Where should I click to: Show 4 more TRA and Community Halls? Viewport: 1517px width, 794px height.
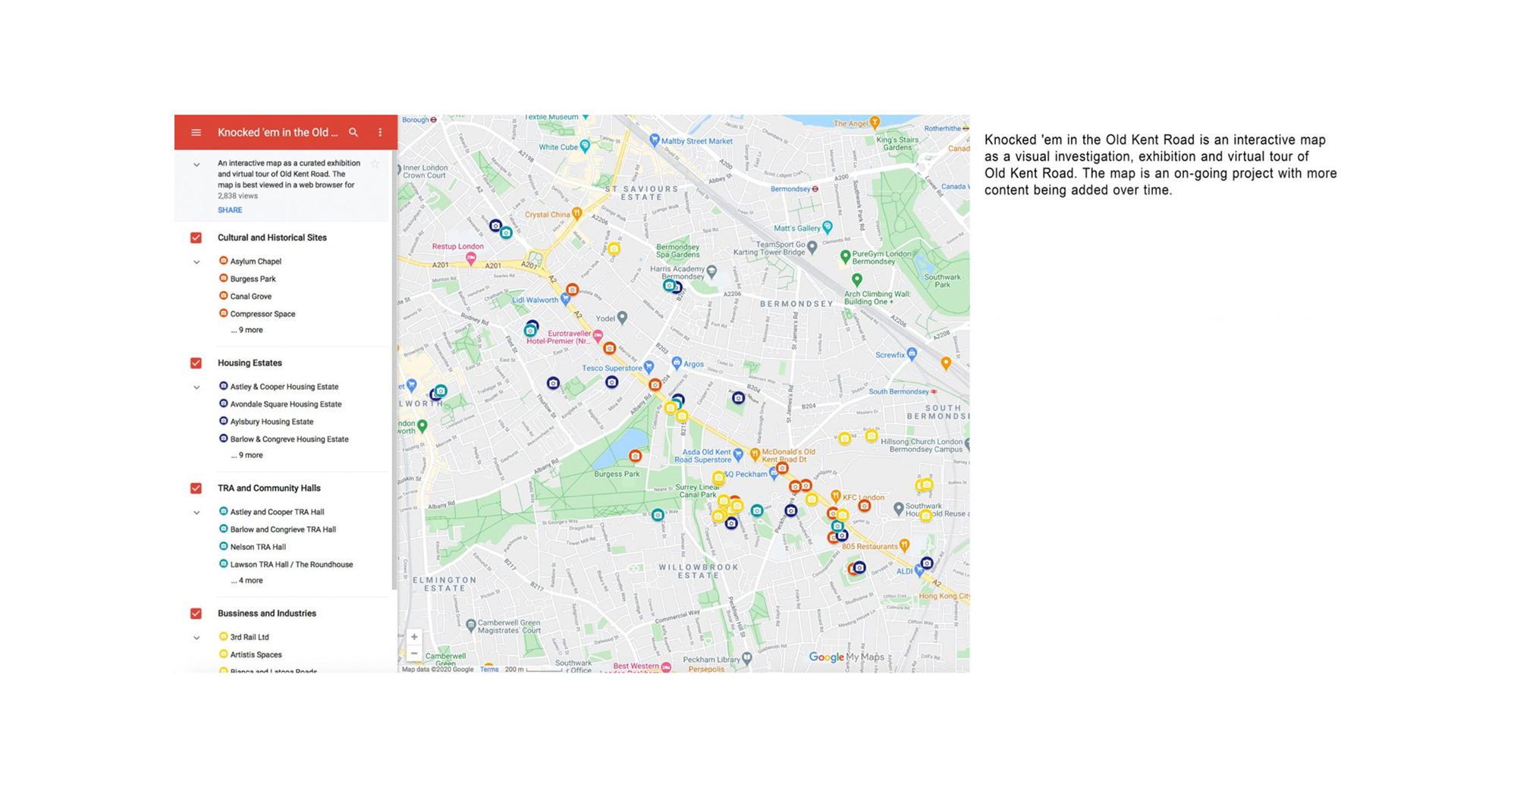[x=247, y=580]
